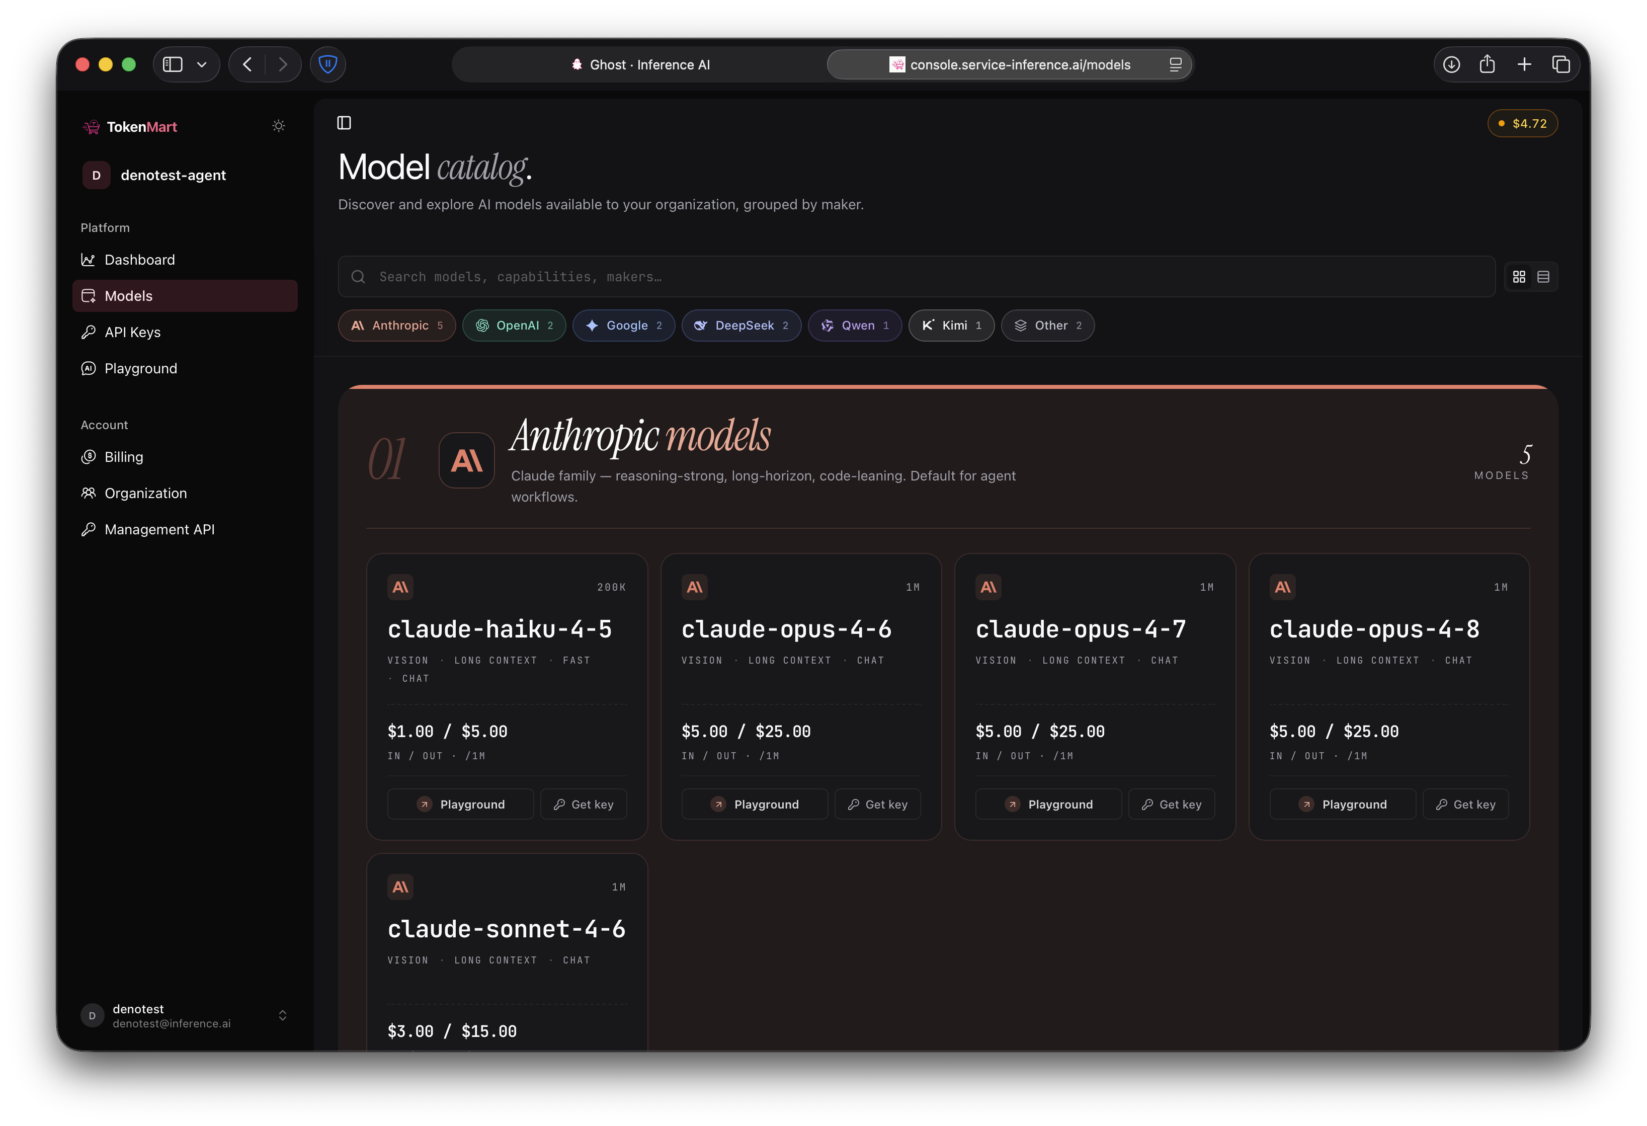Toggle the DeepSeek maker filter
1647x1126 pixels.
742,325
